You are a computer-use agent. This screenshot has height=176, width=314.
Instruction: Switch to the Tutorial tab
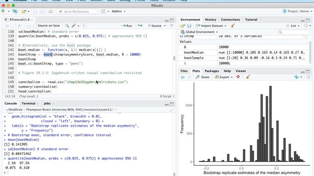(251, 20)
